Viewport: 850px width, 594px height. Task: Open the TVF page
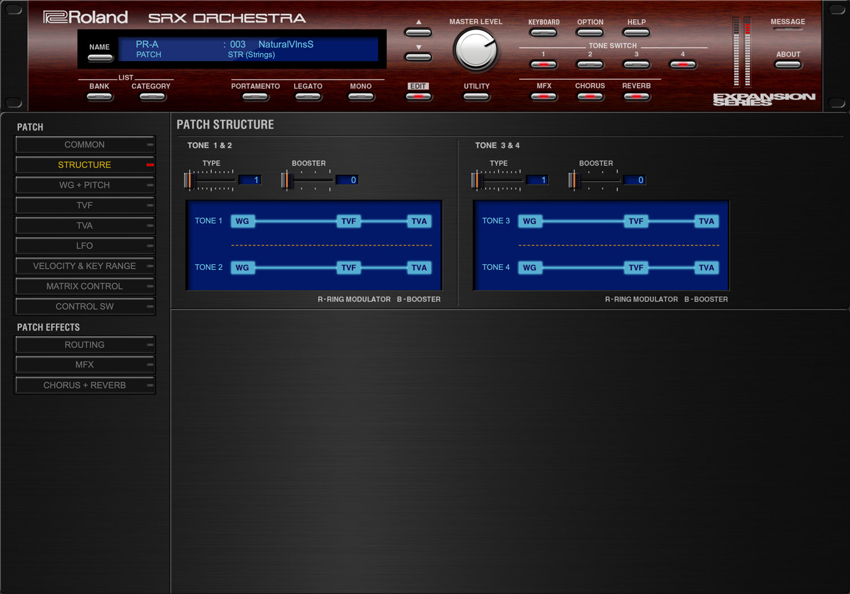[85, 205]
